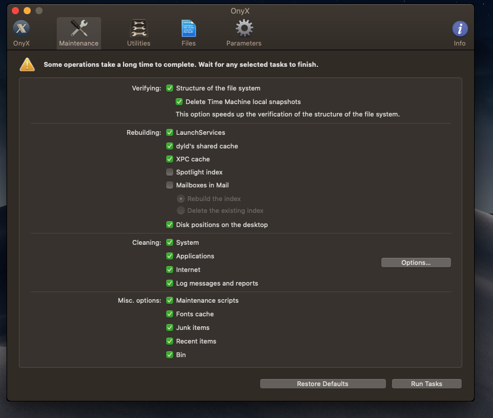
Task: Click the OnyX window title text
Action: tap(240, 11)
